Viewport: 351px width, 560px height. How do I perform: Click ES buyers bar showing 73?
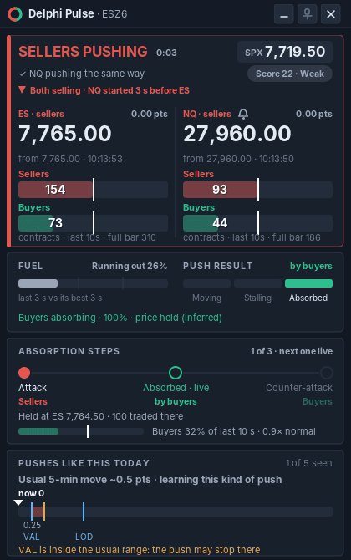tap(94, 223)
